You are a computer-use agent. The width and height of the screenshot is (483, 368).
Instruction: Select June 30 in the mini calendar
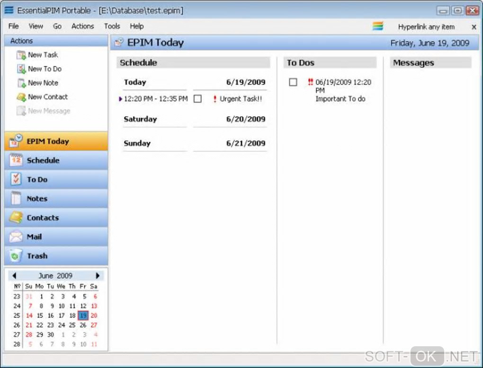51,334
